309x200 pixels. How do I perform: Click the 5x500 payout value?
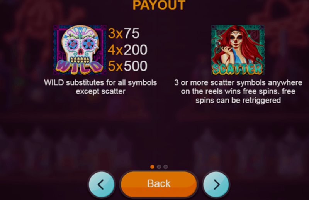click(x=127, y=66)
